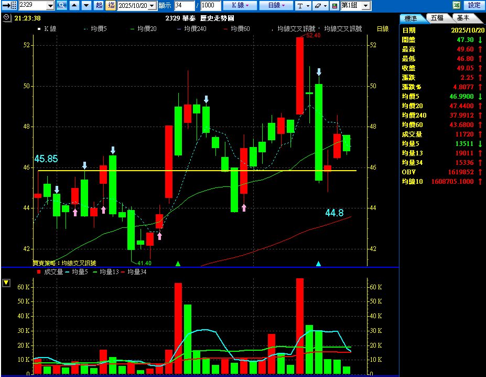Click the 均量34 legend item
The height and width of the screenshot is (377, 486).
tap(134, 272)
